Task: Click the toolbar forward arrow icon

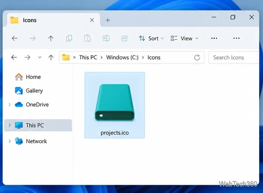Action: (33, 38)
